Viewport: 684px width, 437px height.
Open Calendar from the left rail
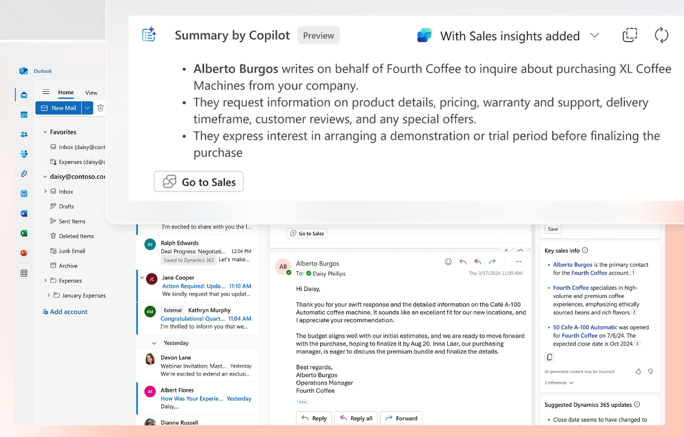(x=24, y=115)
